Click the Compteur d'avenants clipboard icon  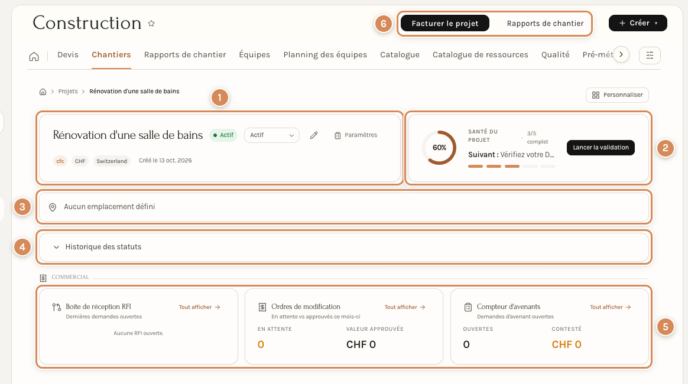(x=468, y=307)
